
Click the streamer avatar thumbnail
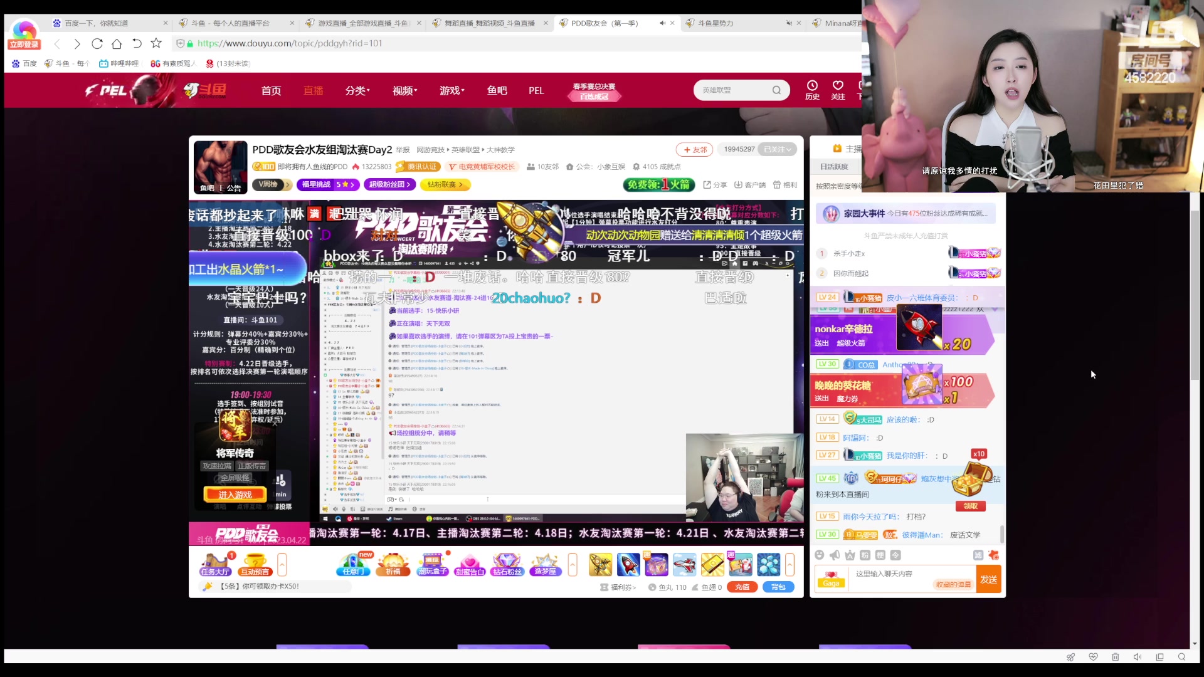pos(220,167)
